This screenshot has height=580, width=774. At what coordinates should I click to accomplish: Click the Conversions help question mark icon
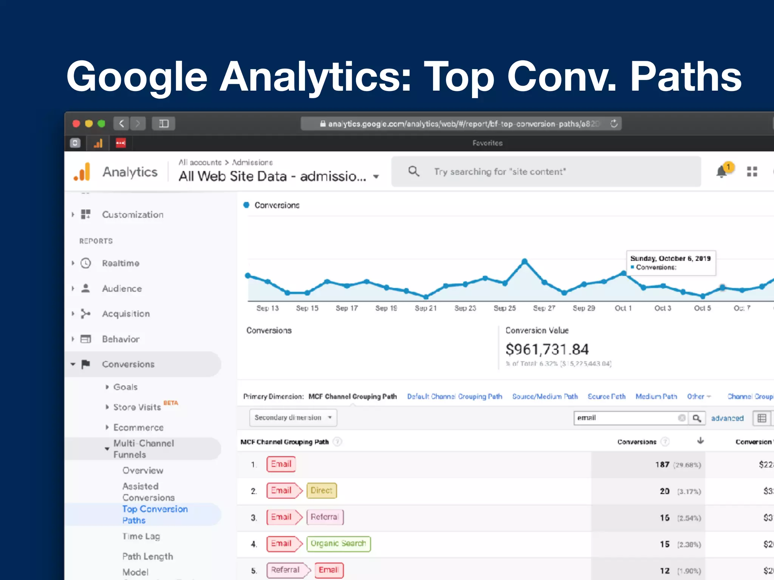point(665,441)
